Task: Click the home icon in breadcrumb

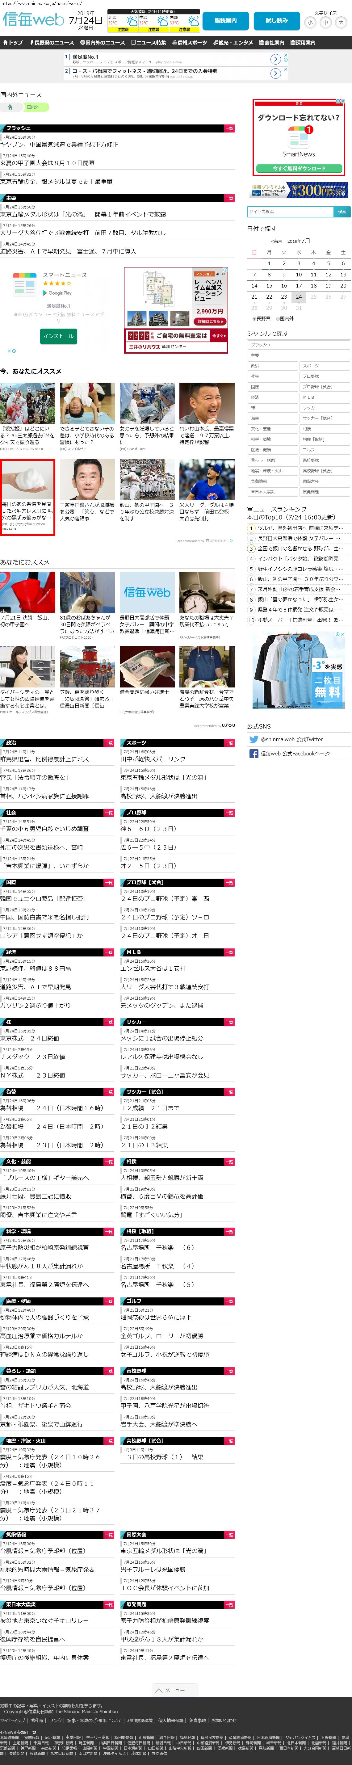Action: pos(10,107)
